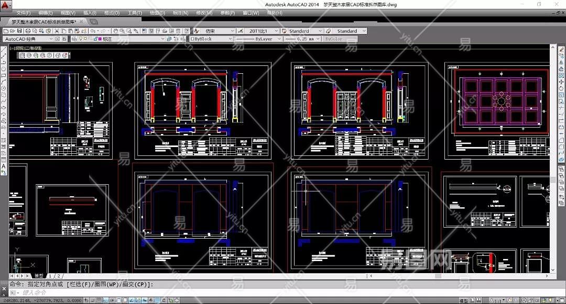566x304 pixels.
Task: Activate the Pan hand tool
Action: pyautogui.click(x=115, y=31)
